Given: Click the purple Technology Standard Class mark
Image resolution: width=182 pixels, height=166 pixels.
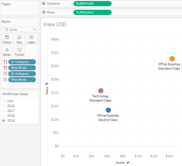Looking at the screenshot, I should pos(101,91).
